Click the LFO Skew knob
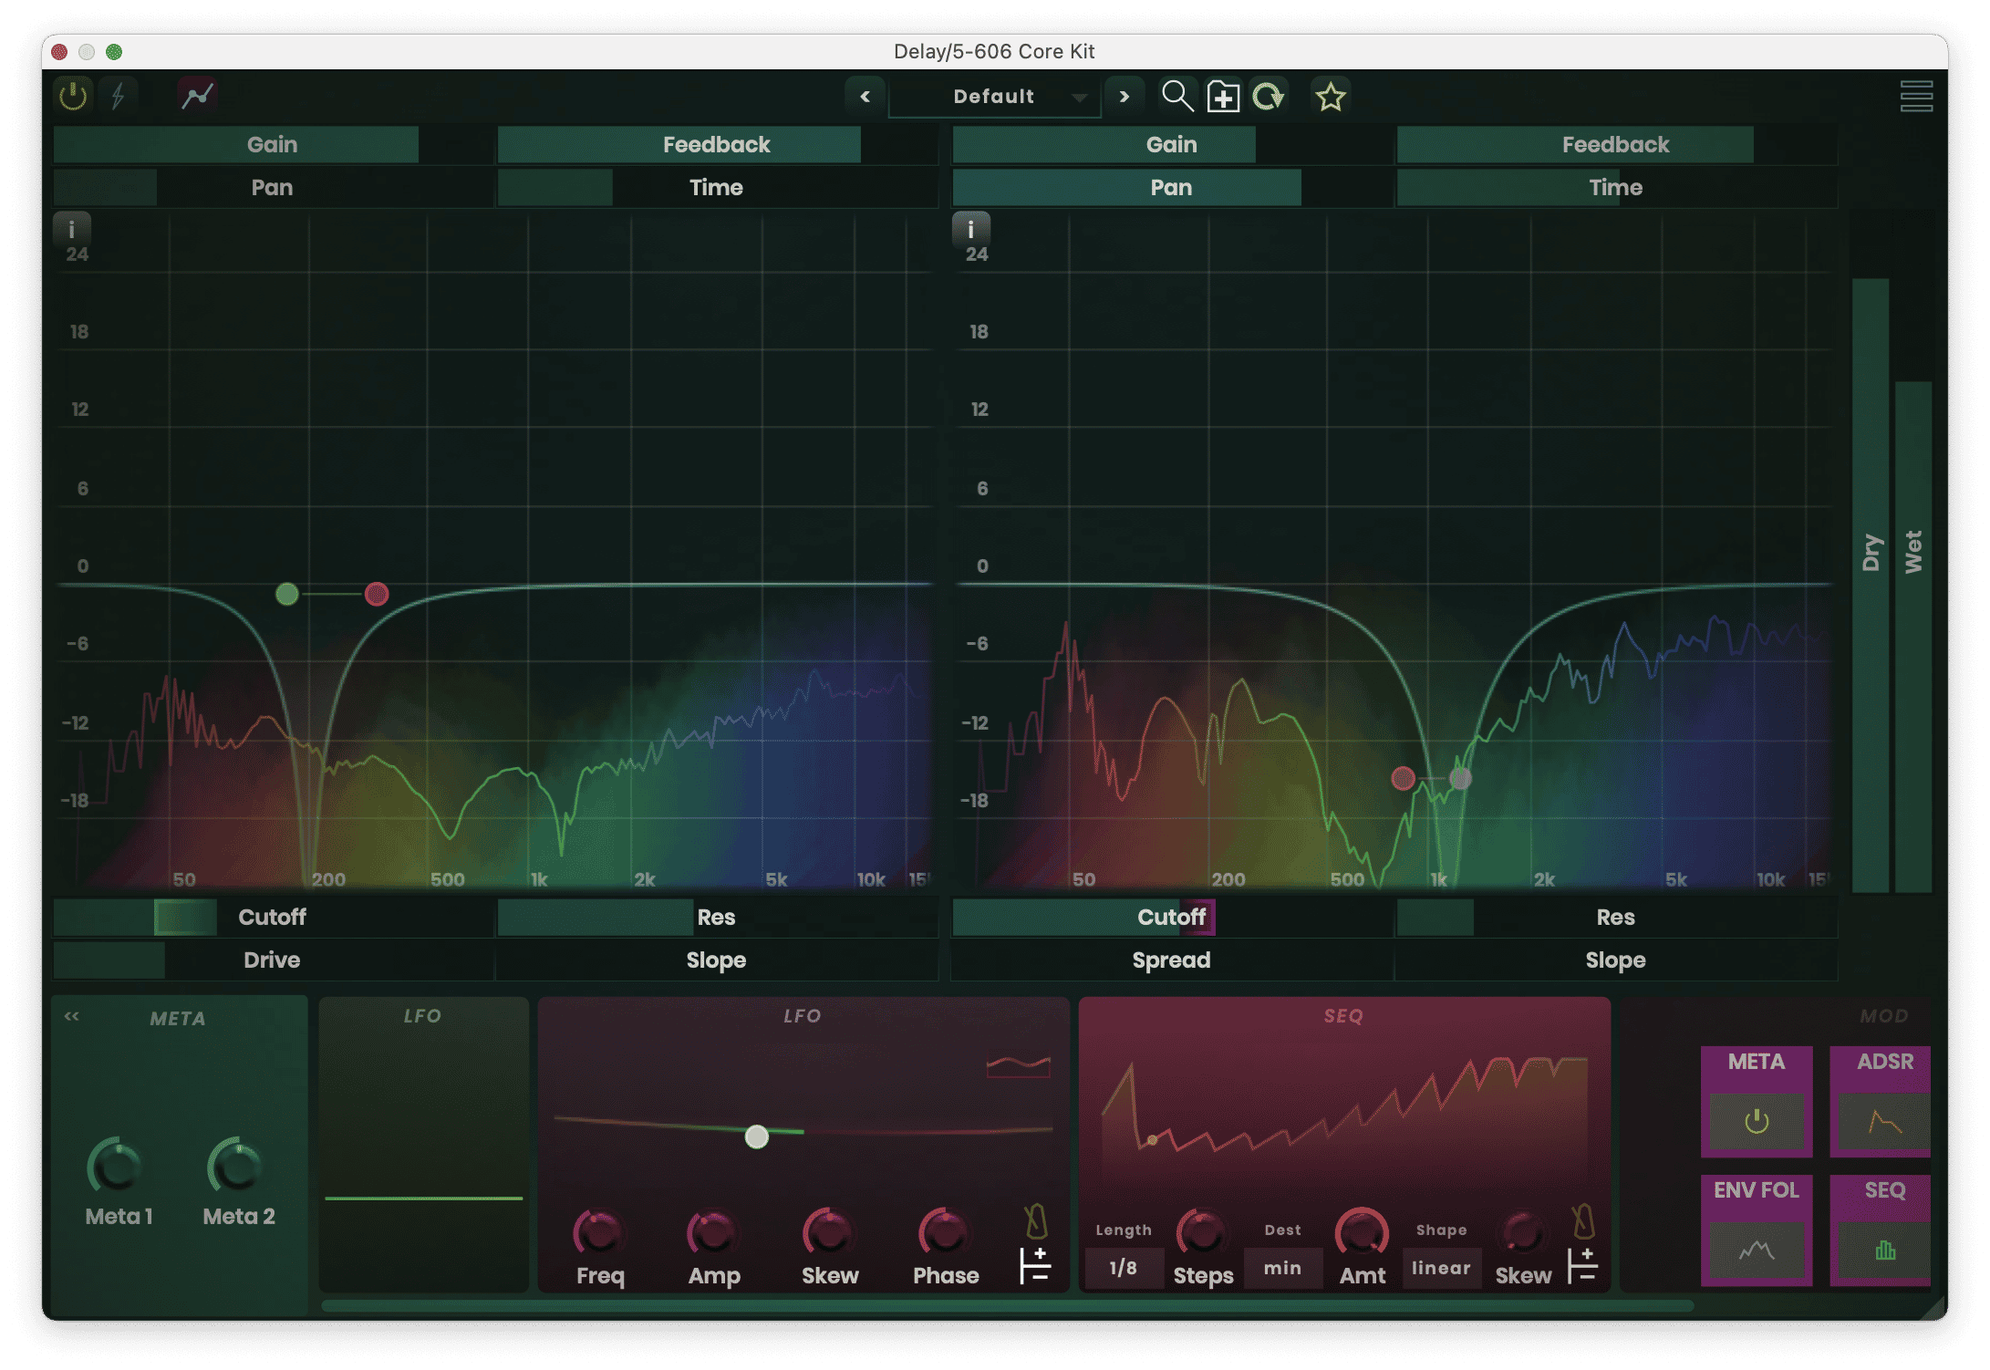The image size is (1990, 1370). coord(828,1233)
